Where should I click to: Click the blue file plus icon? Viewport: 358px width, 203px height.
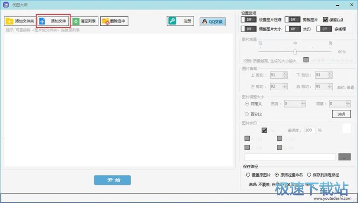pyautogui.click(x=42, y=21)
